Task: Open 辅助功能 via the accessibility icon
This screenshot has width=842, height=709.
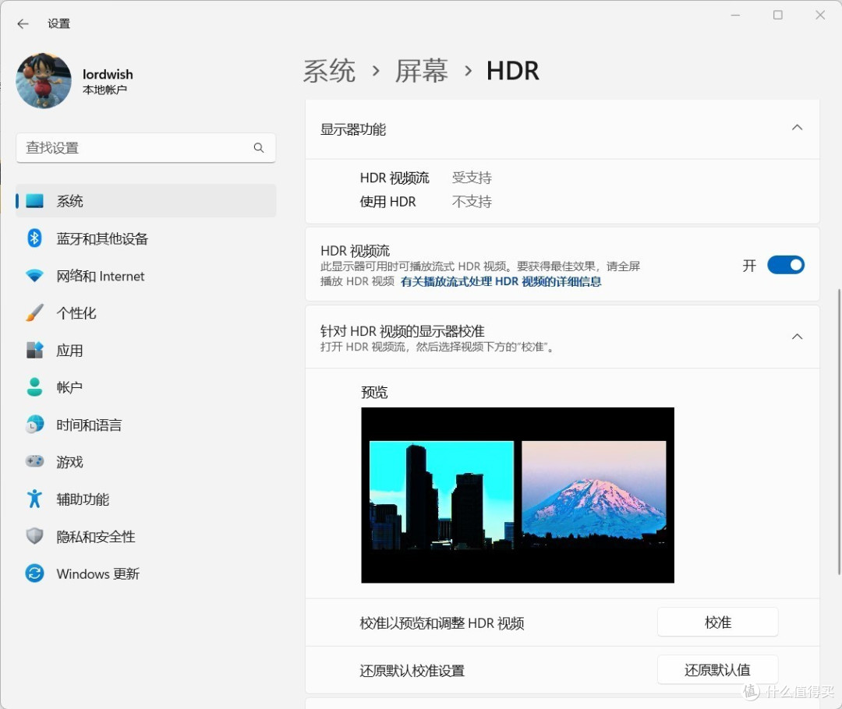Action: tap(34, 499)
